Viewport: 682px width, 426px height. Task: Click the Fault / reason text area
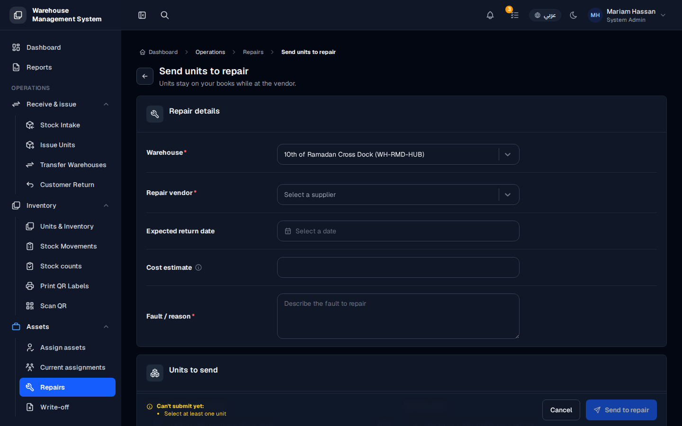pos(398,316)
